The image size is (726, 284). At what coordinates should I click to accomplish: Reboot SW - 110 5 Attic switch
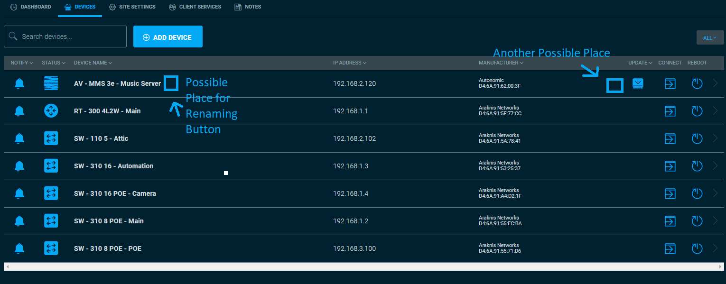[x=697, y=139]
